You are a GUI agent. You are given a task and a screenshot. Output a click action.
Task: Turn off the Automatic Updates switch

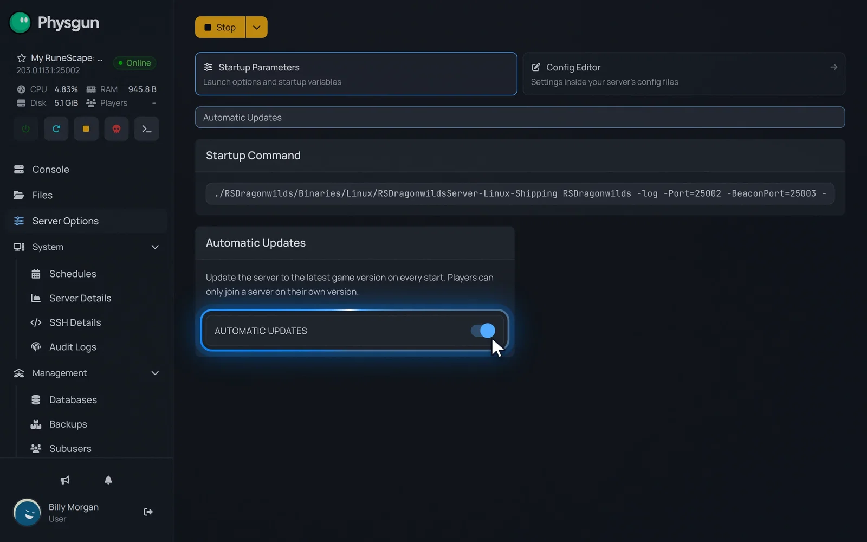pos(483,331)
